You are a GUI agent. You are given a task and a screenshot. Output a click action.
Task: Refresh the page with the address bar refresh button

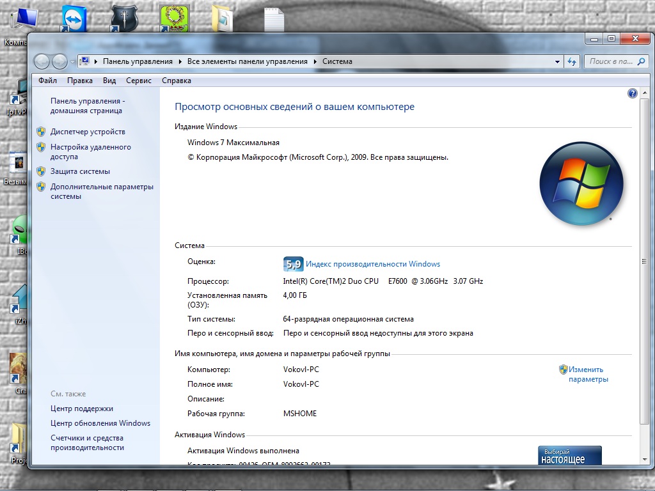tap(571, 62)
